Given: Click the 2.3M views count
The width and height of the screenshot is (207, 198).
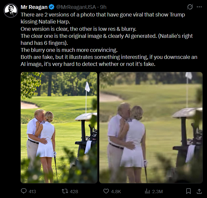Looking at the screenshot, I should (x=157, y=192).
